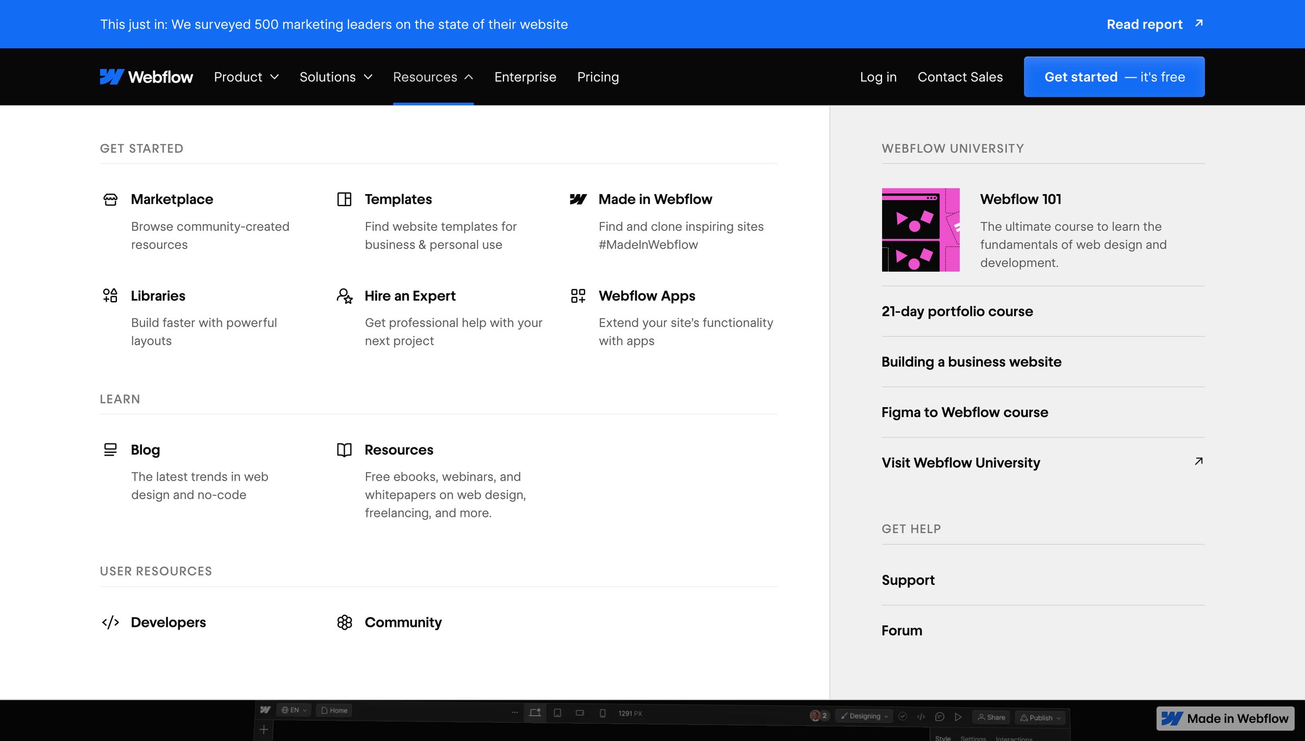Open the Webflow 101 course thumbnail
This screenshot has height=741, width=1305.
point(921,230)
